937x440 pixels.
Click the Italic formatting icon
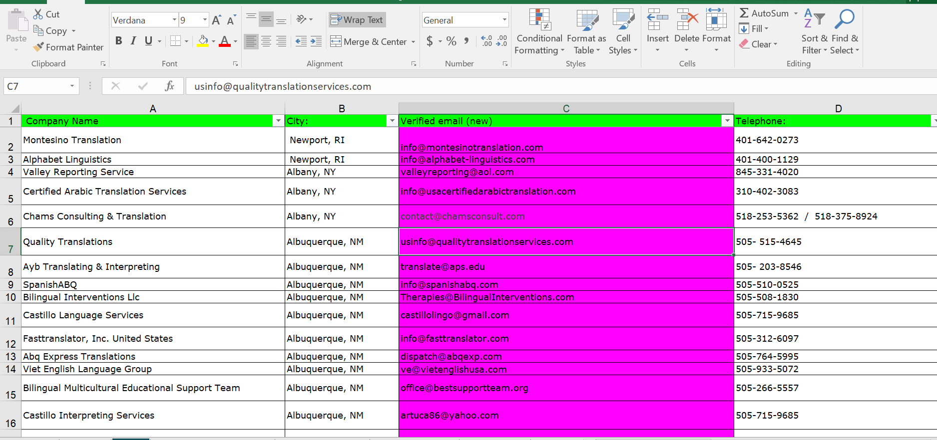133,41
